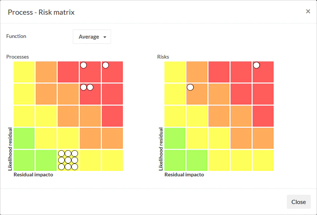Click the bottom-left green cell in Processes matrix
317x215 pixels.
[x=24, y=160]
